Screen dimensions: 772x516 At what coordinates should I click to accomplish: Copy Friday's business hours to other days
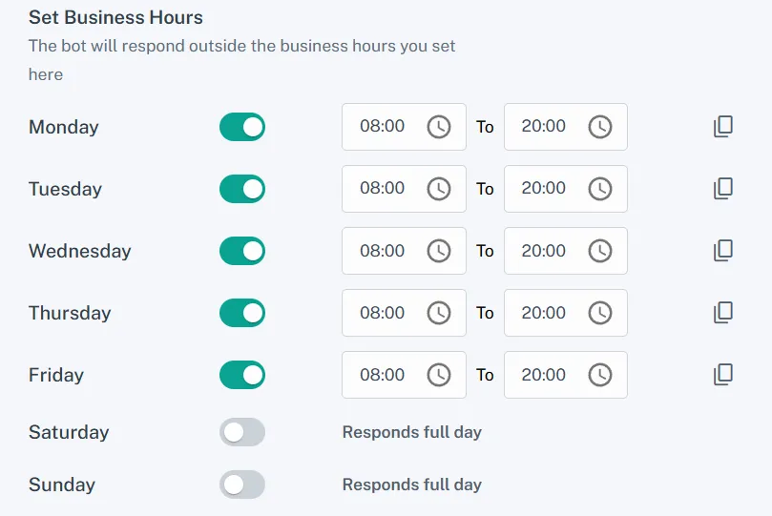tap(723, 375)
